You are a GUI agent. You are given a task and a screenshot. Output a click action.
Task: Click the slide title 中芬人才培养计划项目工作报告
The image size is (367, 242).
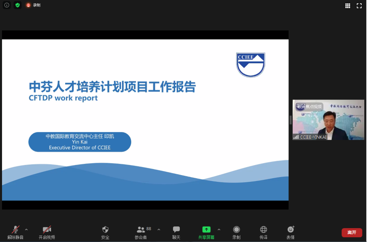click(112, 87)
